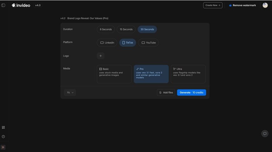The image size is (272, 152).
Task: Choose YouTube as the platform
Action: (148, 43)
